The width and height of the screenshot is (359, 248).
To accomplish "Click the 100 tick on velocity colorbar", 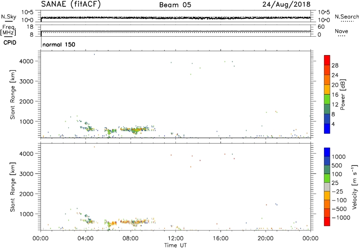I will [337, 174].
